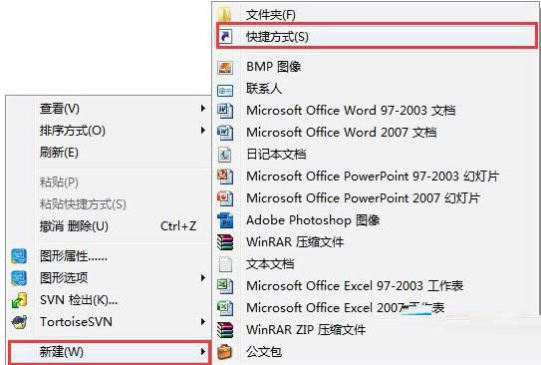The height and width of the screenshot is (365, 541).
Task: Click the journal icon beside 日记本文档
Action: tap(225, 155)
